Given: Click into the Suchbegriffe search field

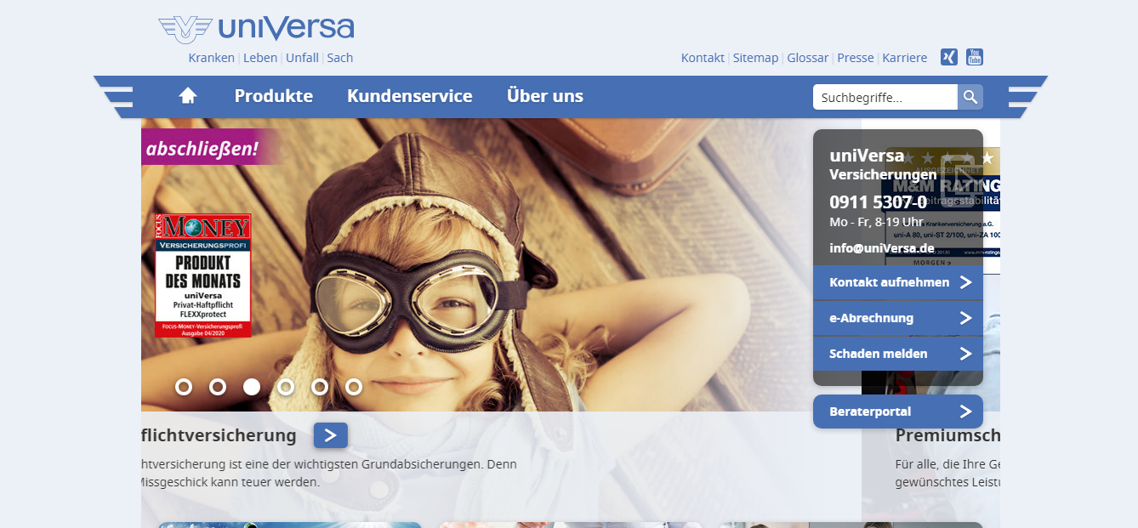Looking at the screenshot, I should tap(885, 97).
